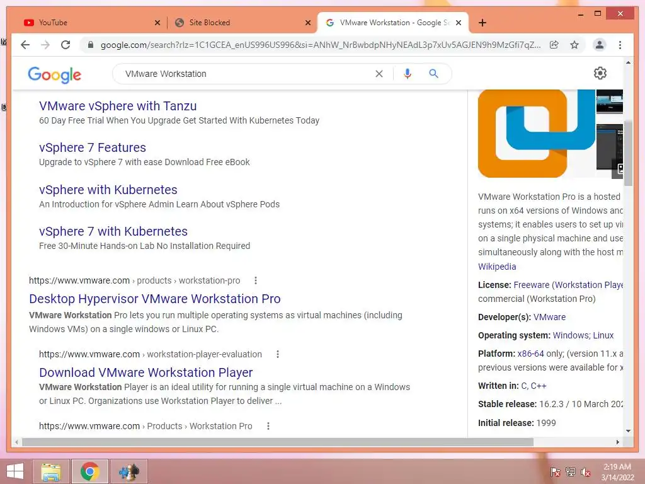Click the VMware developer link
This screenshot has width=645, height=484.
(x=549, y=317)
